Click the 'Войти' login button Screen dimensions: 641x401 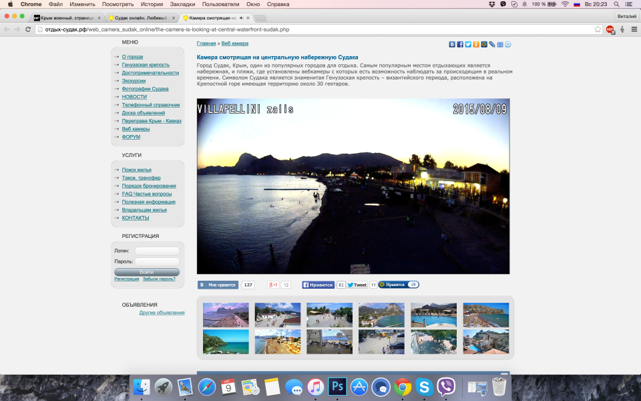click(x=147, y=272)
